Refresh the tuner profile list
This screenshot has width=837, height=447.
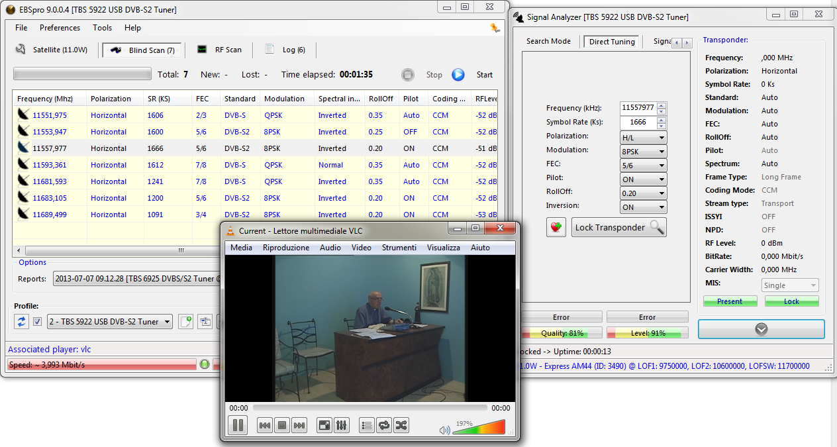(22, 321)
